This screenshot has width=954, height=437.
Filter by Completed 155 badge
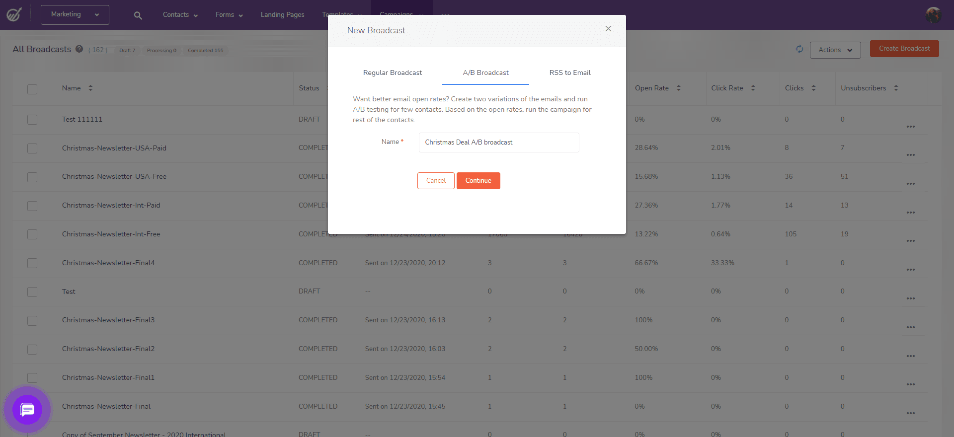point(205,50)
